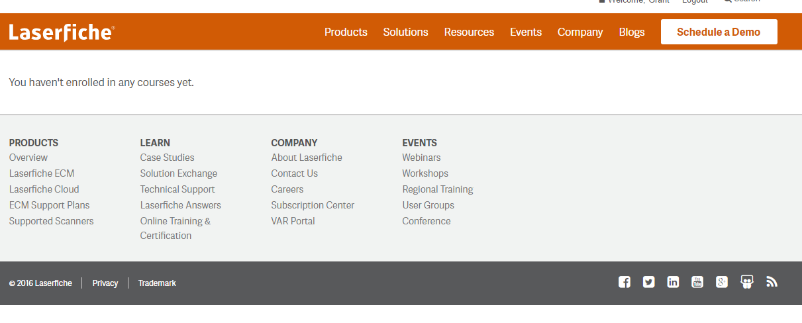This screenshot has width=802, height=323.
Task: Open the Google Plus social icon
Action: coord(722,282)
